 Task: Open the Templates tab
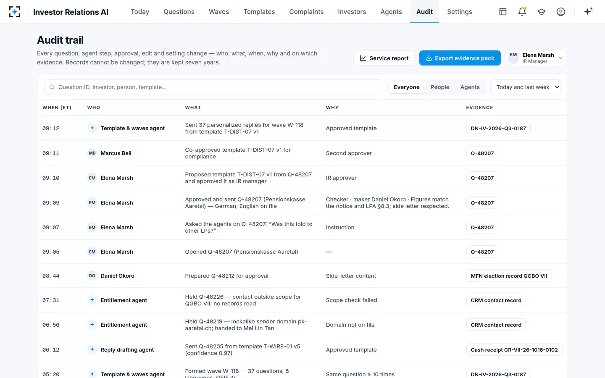pyautogui.click(x=259, y=12)
